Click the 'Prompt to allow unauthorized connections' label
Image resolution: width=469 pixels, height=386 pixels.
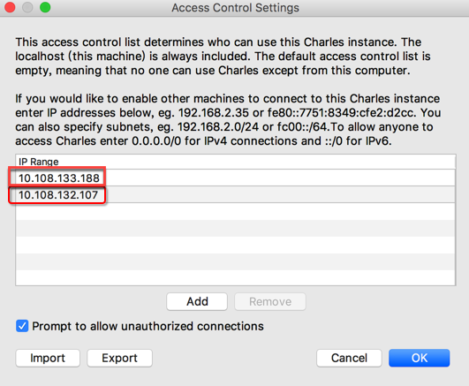click(x=148, y=326)
